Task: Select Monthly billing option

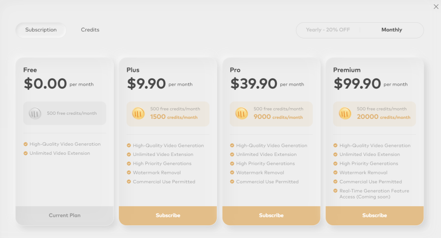Action: tap(392, 30)
